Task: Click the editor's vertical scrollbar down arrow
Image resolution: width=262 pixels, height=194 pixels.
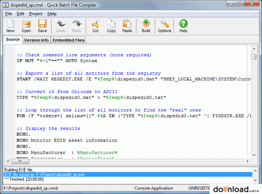Action: [x=254, y=155]
